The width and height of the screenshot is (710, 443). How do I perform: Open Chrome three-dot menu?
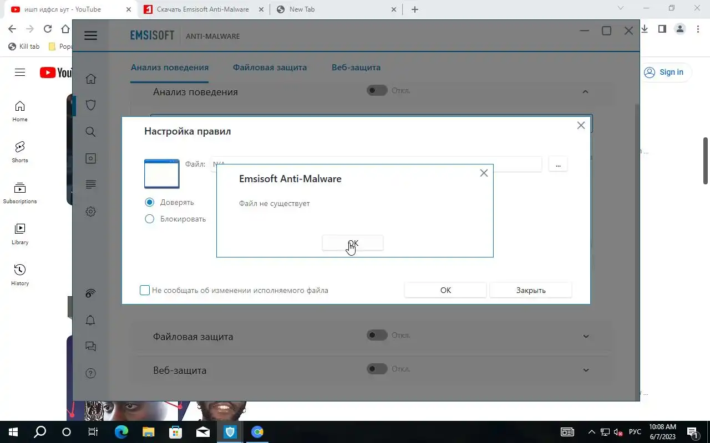698,29
